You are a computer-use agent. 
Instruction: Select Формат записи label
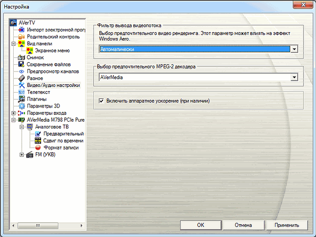61,147
